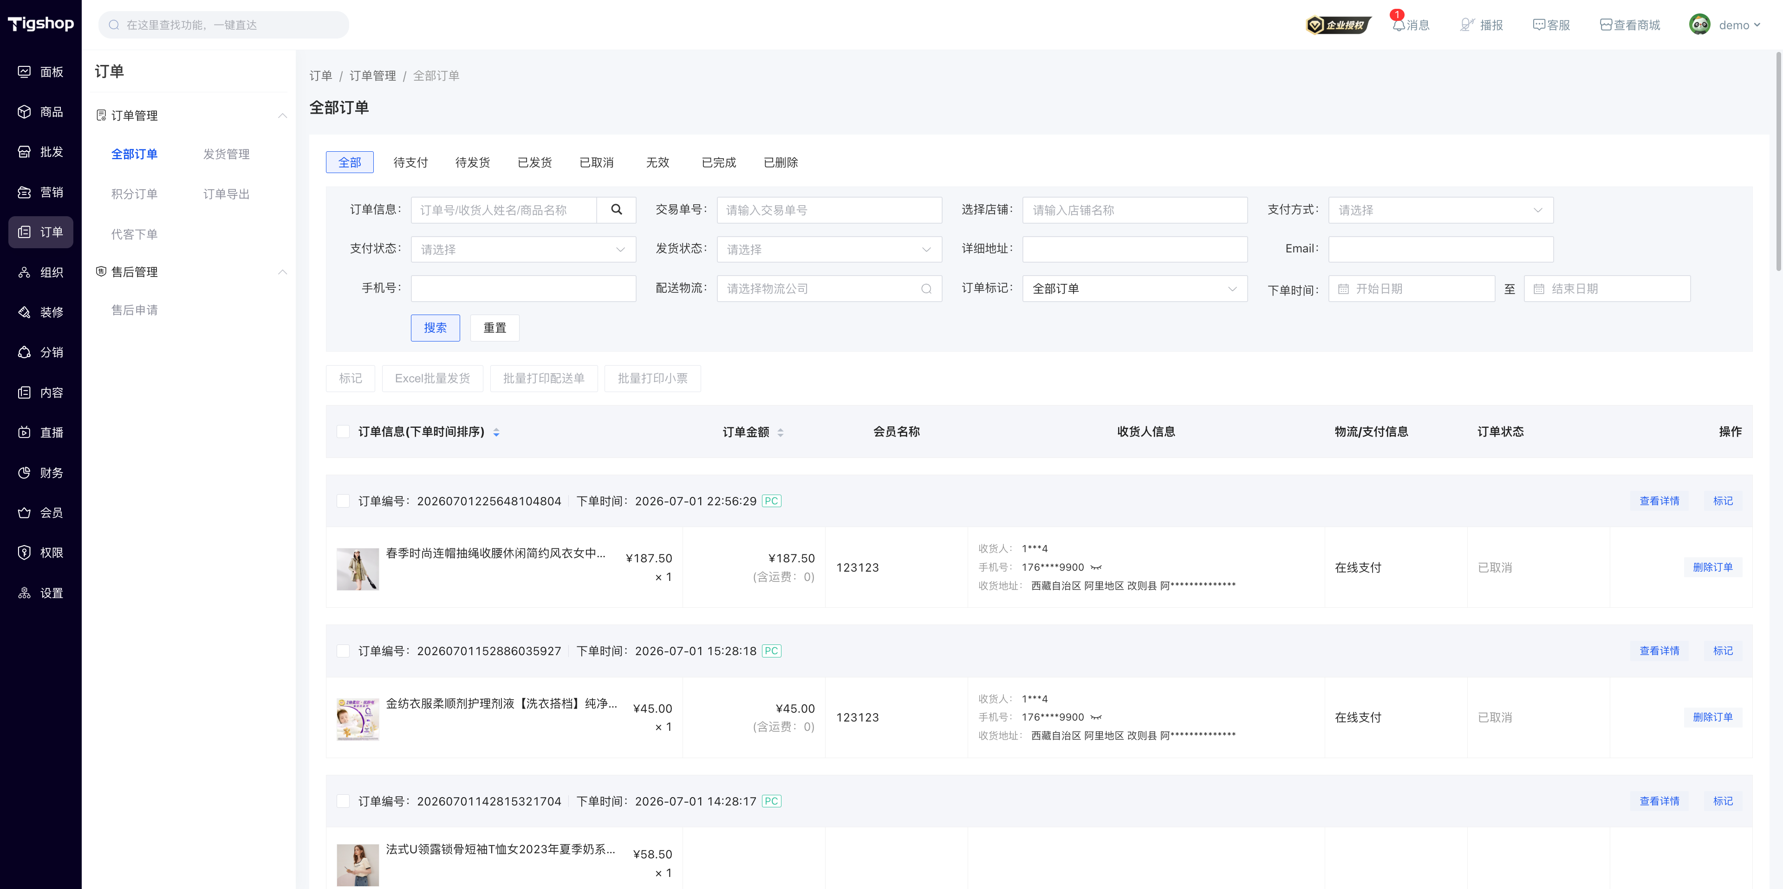Open the 营销 marketing sidebar icon

[x=24, y=193]
